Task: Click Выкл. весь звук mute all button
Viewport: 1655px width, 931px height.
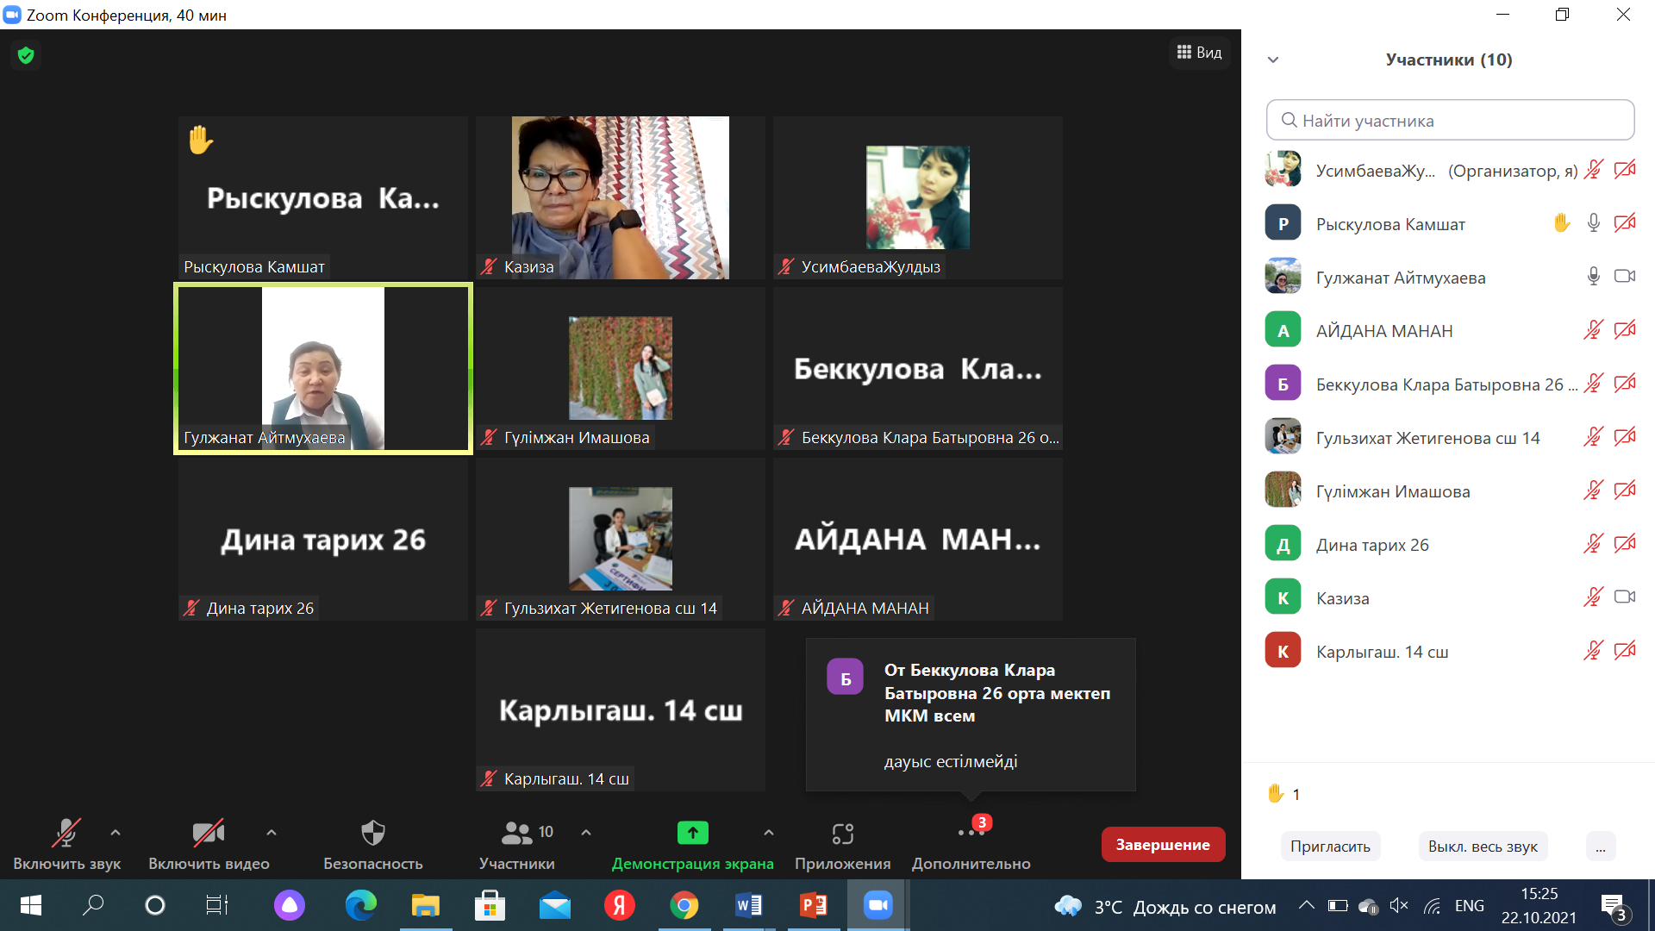Action: [x=1483, y=847]
